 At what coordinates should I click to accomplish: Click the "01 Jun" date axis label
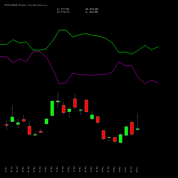pyautogui.click(x=125, y=169)
